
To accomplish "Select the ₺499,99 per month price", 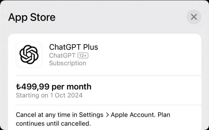I will 54,87.
